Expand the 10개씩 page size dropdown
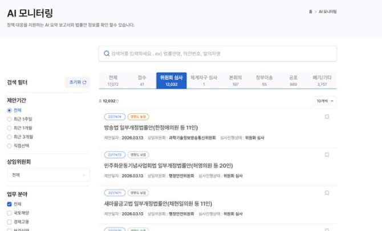The image size is (382, 231). tap(325, 101)
